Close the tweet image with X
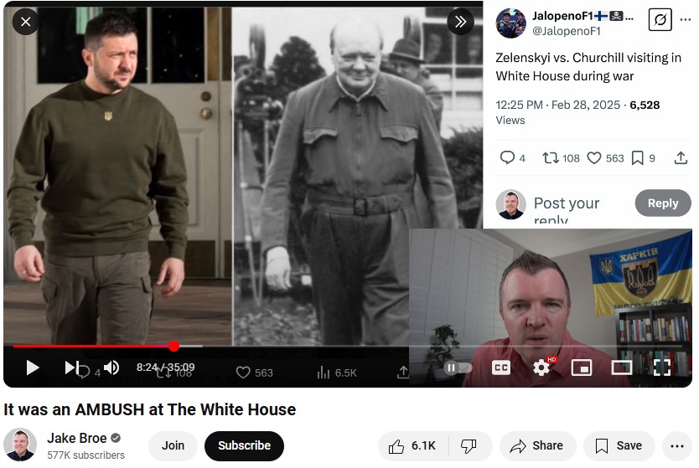 point(25,22)
